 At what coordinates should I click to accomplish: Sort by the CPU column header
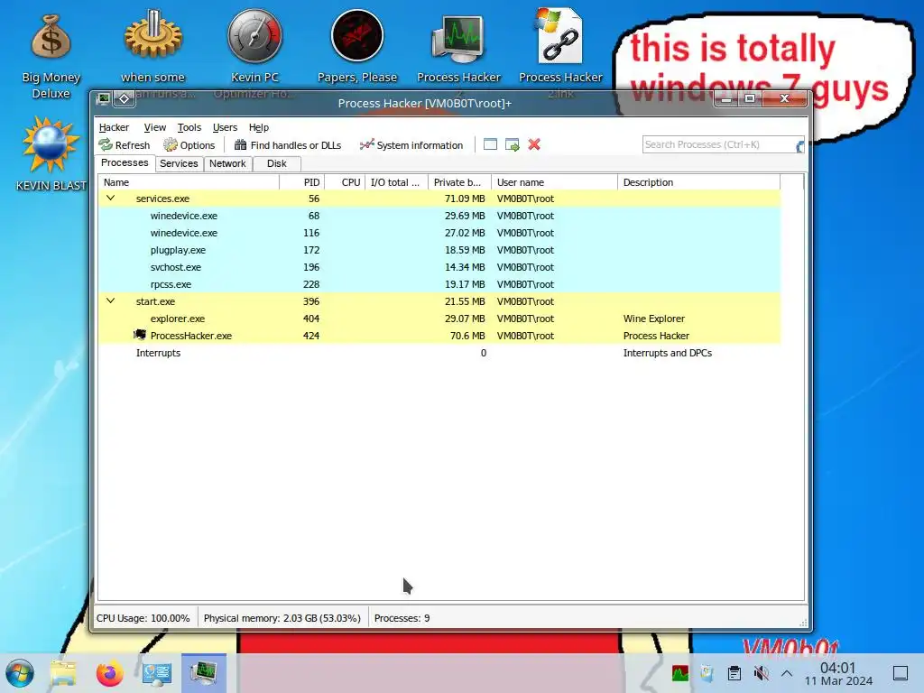coord(345,182)
